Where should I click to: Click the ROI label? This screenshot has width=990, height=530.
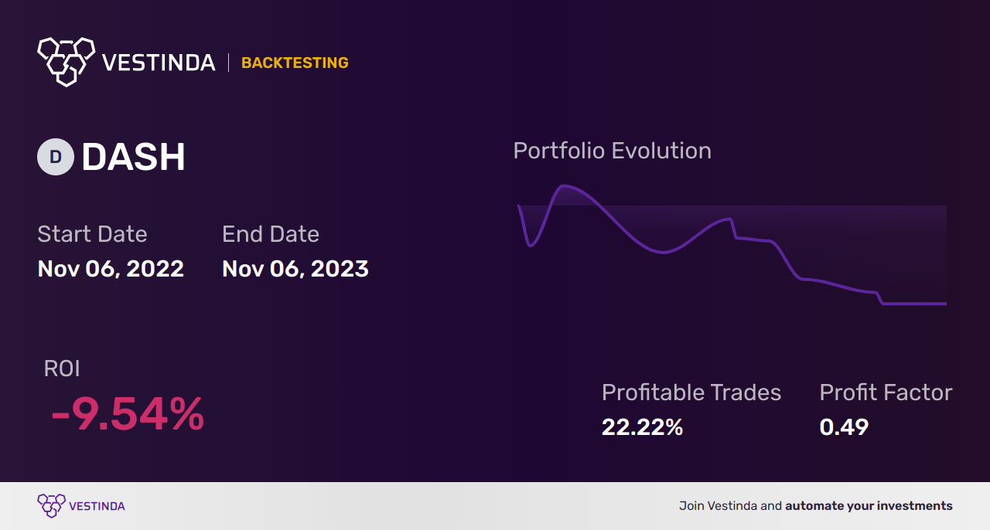[62, 369]
